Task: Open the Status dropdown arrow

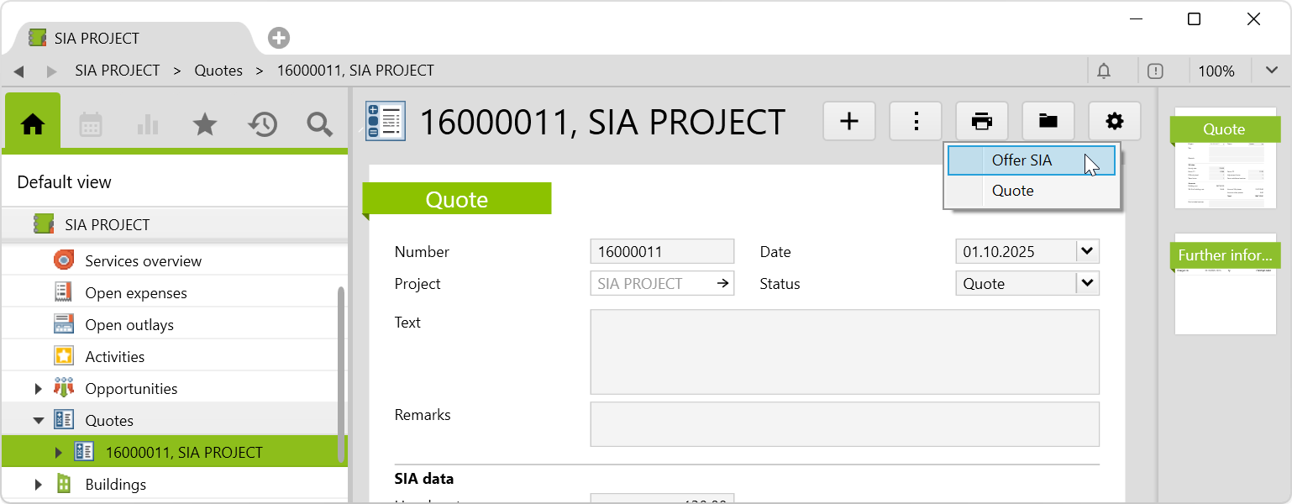Action: pyautogui.click(x=1087, y=283)
